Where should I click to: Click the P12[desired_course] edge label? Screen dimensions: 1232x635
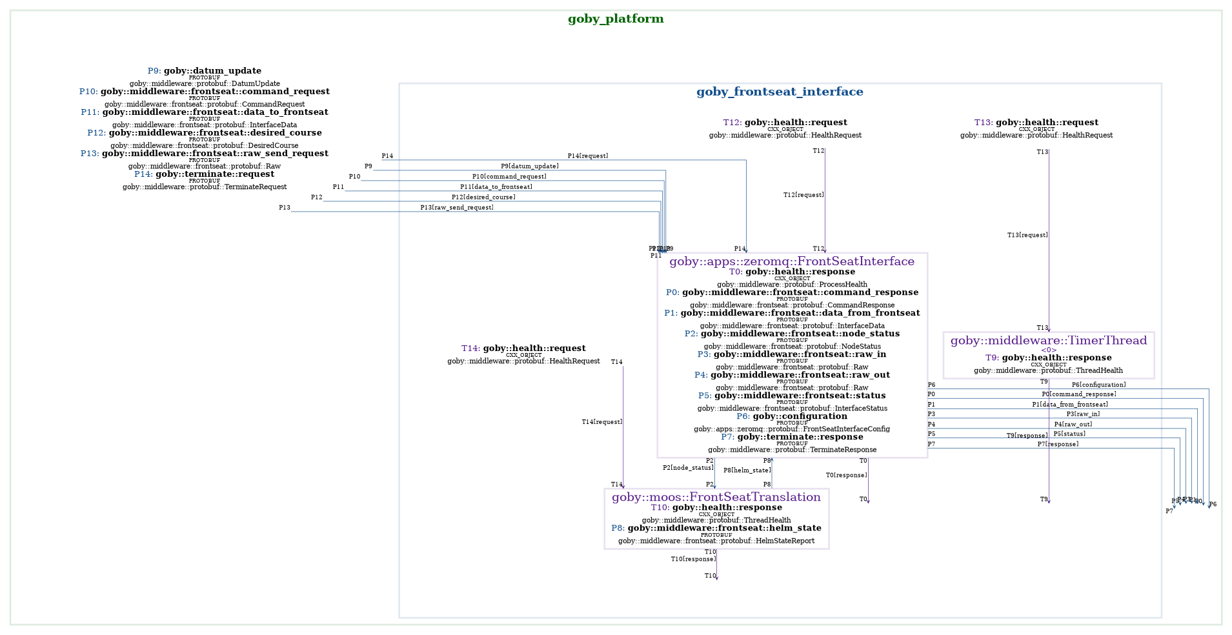click(x=483, y=197)
